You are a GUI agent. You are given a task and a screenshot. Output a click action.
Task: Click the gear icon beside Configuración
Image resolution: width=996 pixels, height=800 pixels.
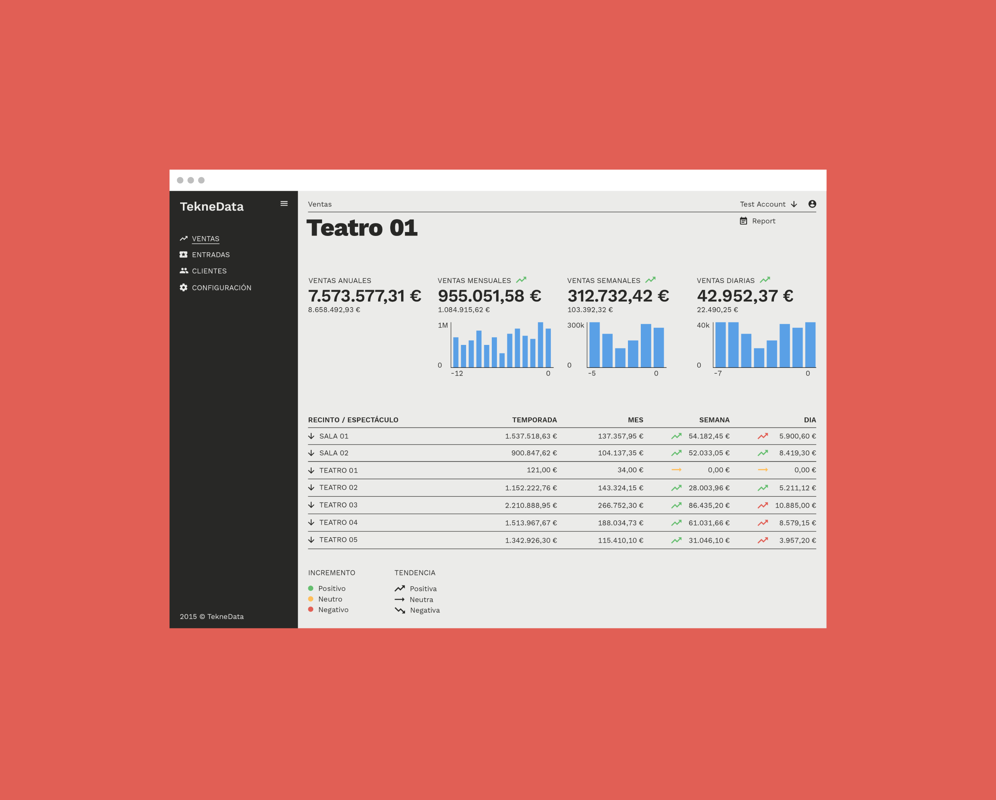183,287
